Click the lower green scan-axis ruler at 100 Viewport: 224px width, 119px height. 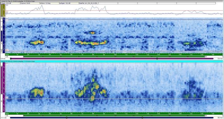click(115, 113)
